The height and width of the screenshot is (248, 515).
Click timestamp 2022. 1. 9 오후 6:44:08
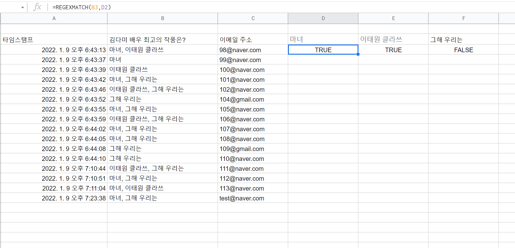54,149
